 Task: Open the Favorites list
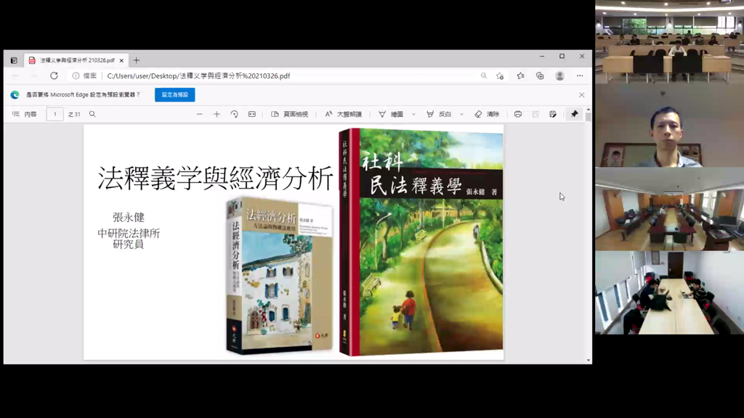point(520,75)
